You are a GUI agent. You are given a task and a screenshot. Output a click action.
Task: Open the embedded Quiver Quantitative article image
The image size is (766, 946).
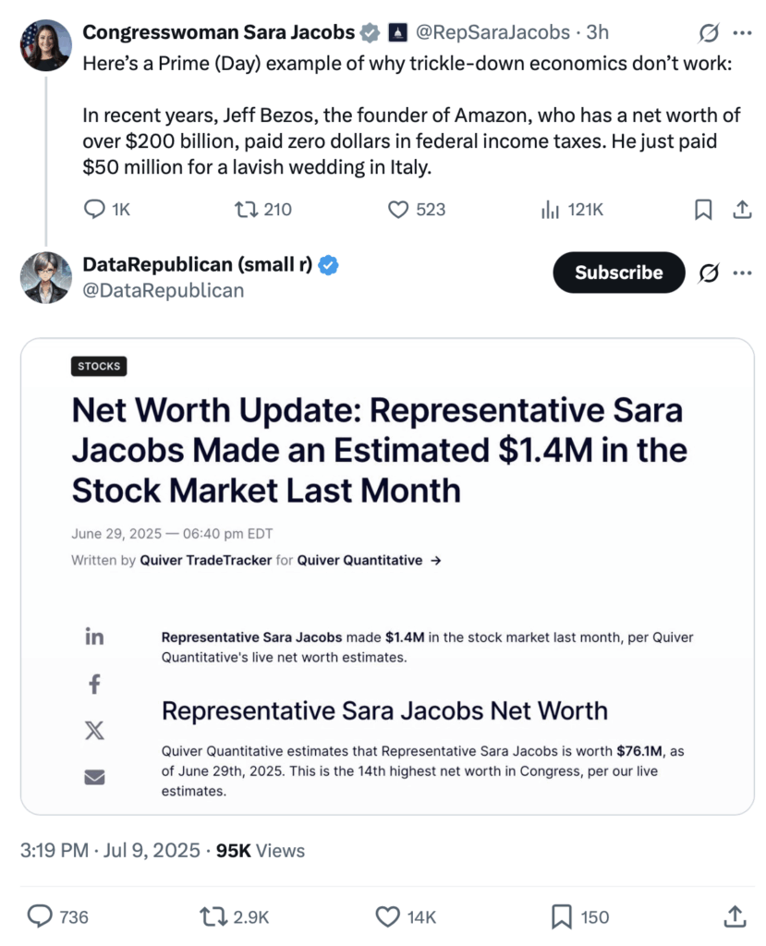coord(387,576)
